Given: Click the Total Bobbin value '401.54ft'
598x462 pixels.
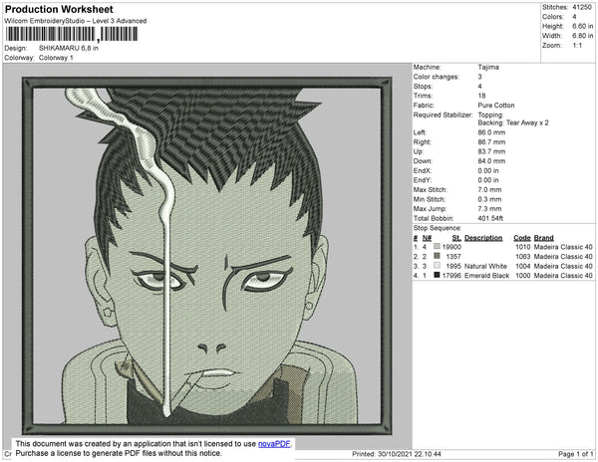Looking at the screenshot, I should (x=490, y=218).
